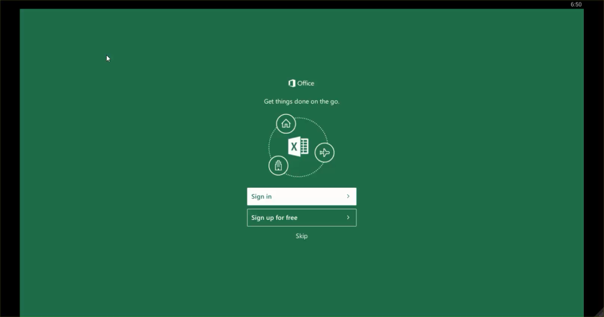The height and width of the screenshot is (317, 604).
Task: Select the Excel app icon
Action: [x=298, y=146]
